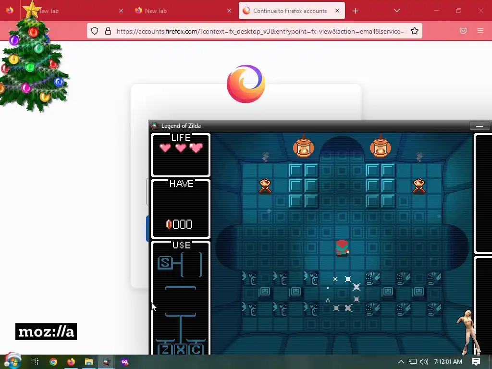Bookmark this page with star icon
The image size is (492, 369).
(x=415, y=31)
